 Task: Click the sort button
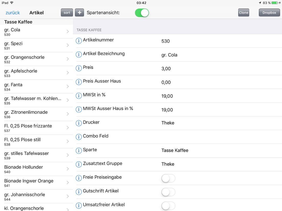(x=67, y=12)
